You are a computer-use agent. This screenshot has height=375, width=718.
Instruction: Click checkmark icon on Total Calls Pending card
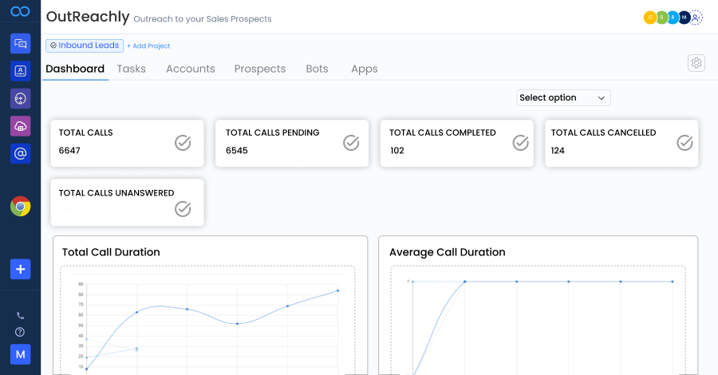[x=351, y=143]
